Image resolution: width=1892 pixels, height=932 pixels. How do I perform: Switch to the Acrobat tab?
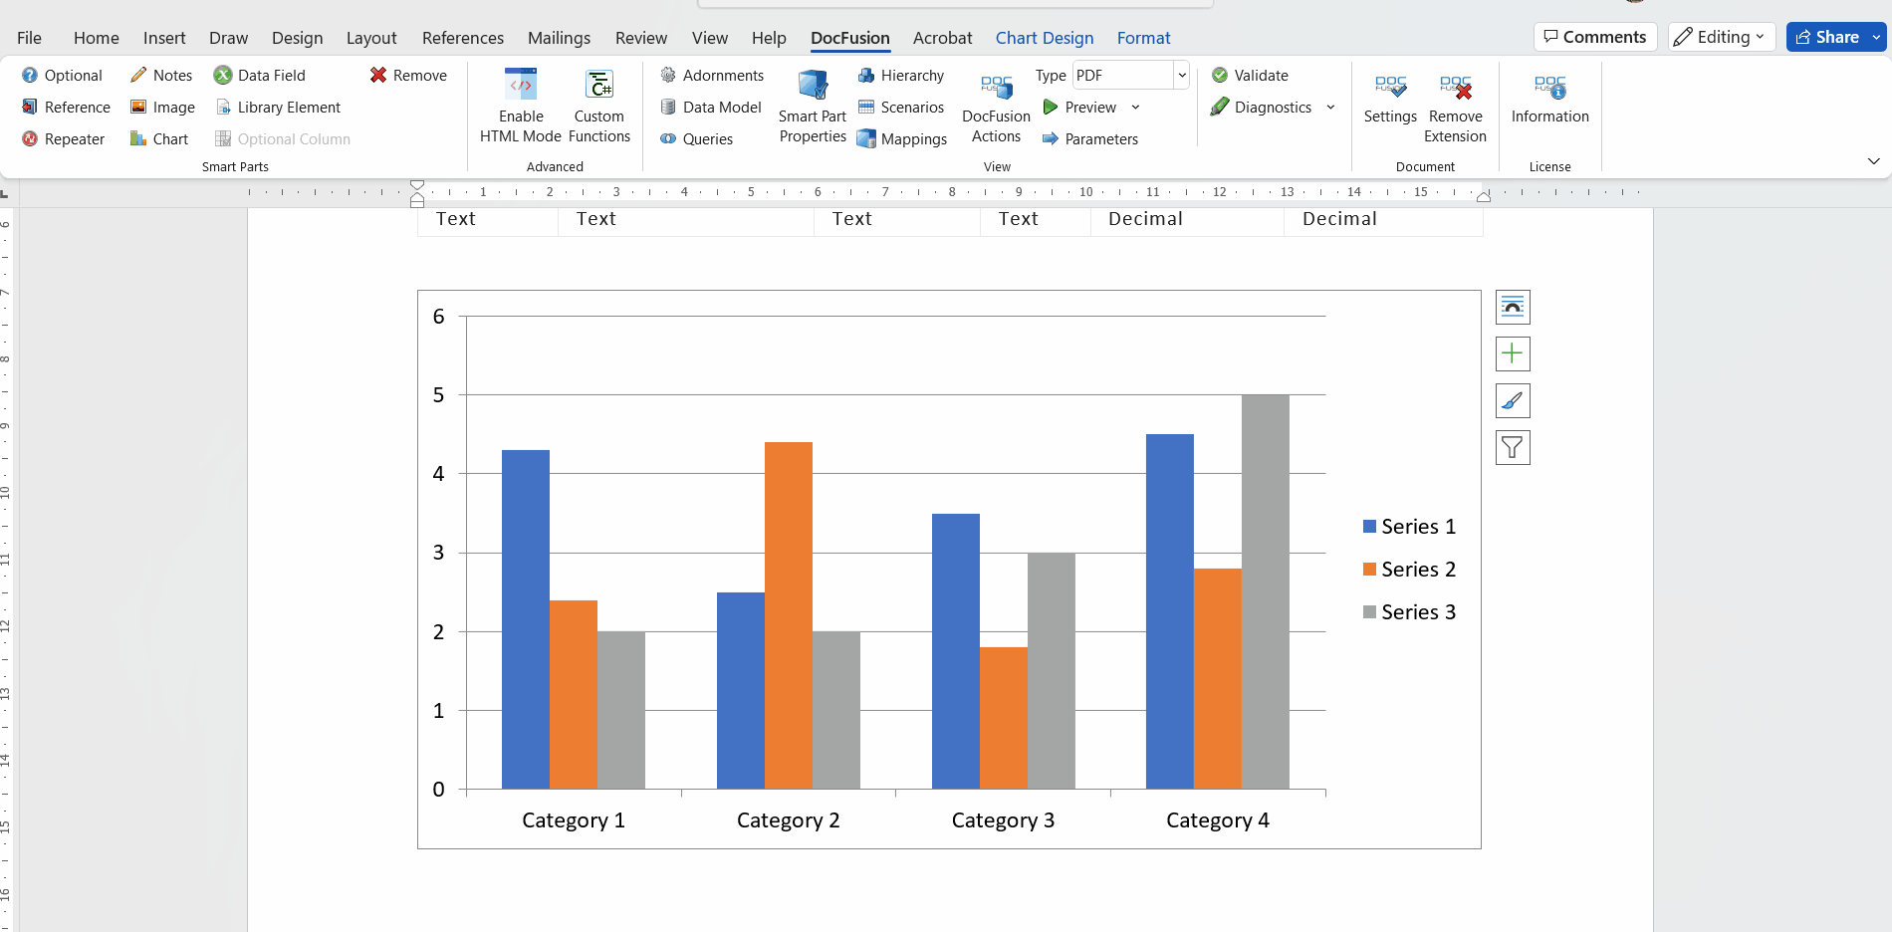(x=942, y=38)
